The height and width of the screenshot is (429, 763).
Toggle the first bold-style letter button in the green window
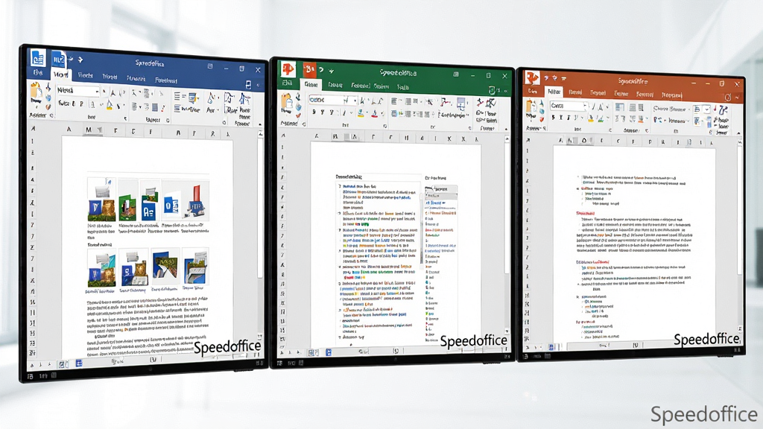[314, 112]
